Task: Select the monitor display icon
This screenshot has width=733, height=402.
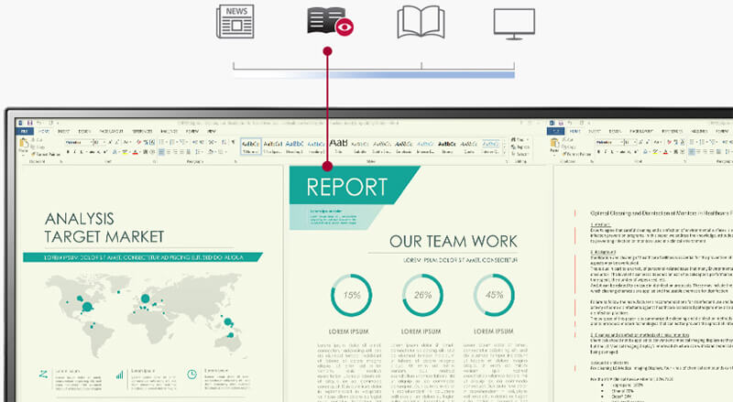Action: point(514,22)
